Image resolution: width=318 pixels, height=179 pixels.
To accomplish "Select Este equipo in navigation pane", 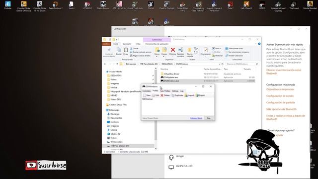I will (x=114, y=110).
